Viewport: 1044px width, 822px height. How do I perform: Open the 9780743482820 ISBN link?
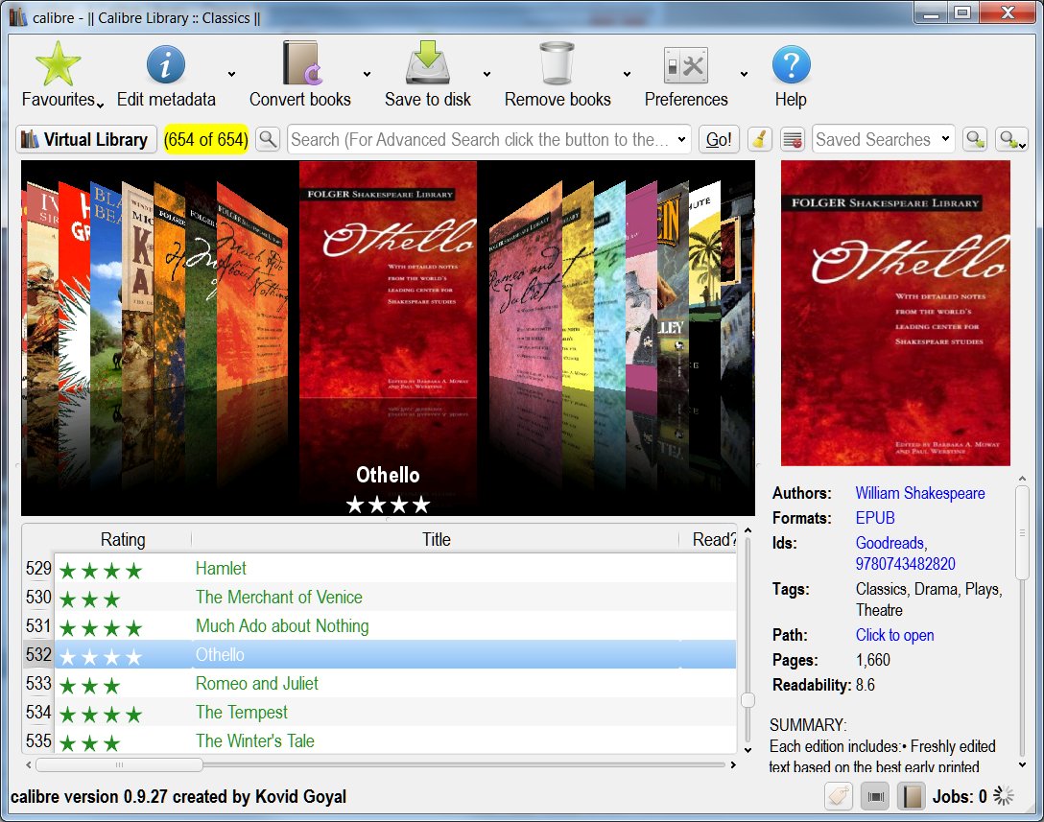[x=906, y=564]
